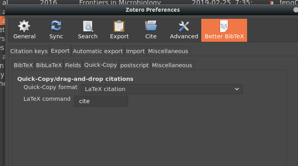Open the Advanced preferences pane
Screen dimensions: 298x166
click(x=184, y=30)
